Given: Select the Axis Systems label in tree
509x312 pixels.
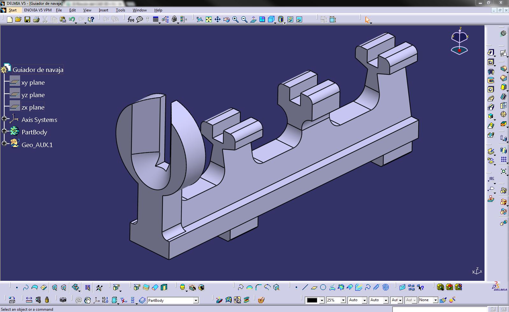Looking at the screenshot, I should [39, 120].
